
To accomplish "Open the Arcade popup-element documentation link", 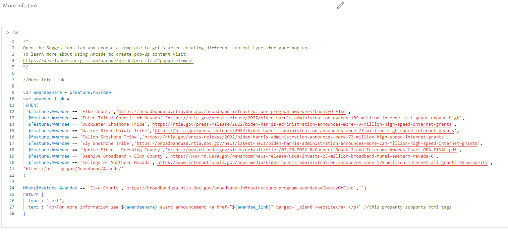I will click(x=108, y=60).
